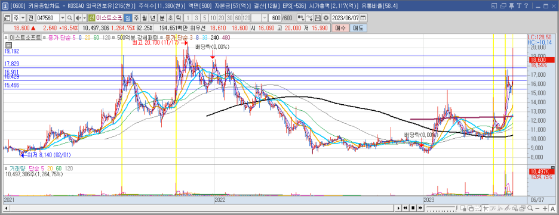Viewport: 559px width, 215px height.
Task: Click the 전 button
Action: 31,18
